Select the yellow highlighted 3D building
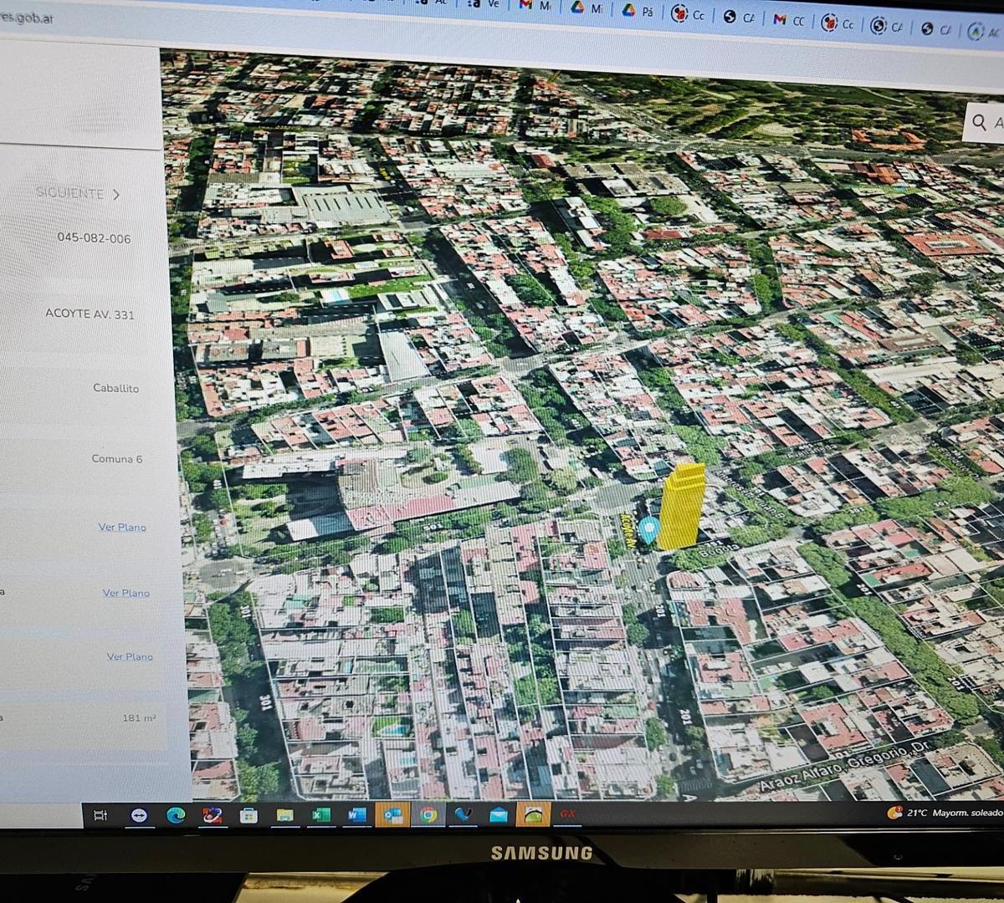The width and height of the screenshot is (1004, 903). pyautogui.click(x=682, y=506)
